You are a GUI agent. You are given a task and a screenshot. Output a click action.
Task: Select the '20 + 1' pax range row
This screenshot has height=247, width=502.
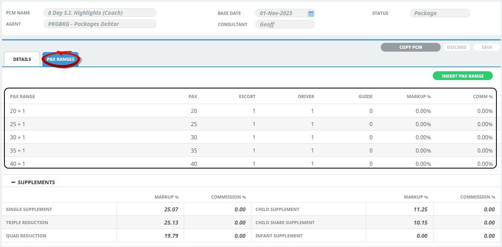coord(251,111)
